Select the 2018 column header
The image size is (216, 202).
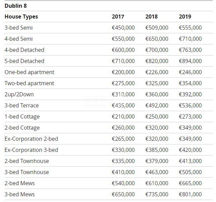click(151, 16)
